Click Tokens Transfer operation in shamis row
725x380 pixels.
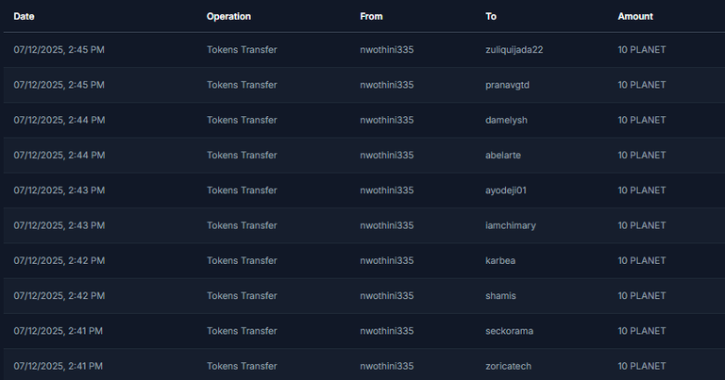242,295
